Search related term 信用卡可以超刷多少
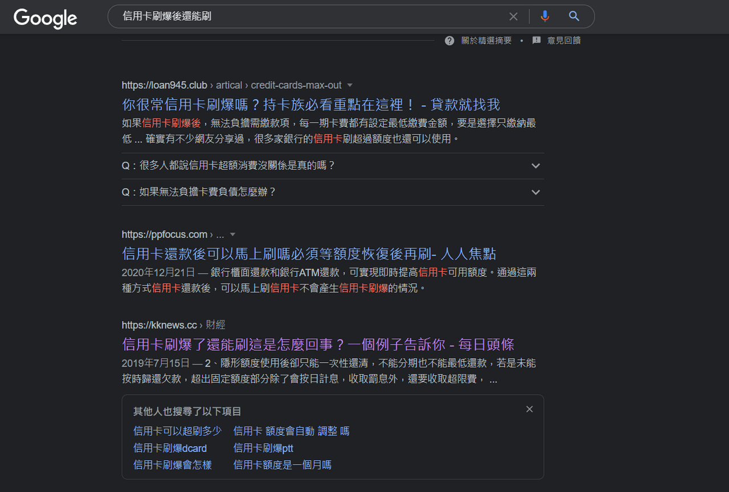This screenshot has height=492, width=729. (x=177, y=431)
